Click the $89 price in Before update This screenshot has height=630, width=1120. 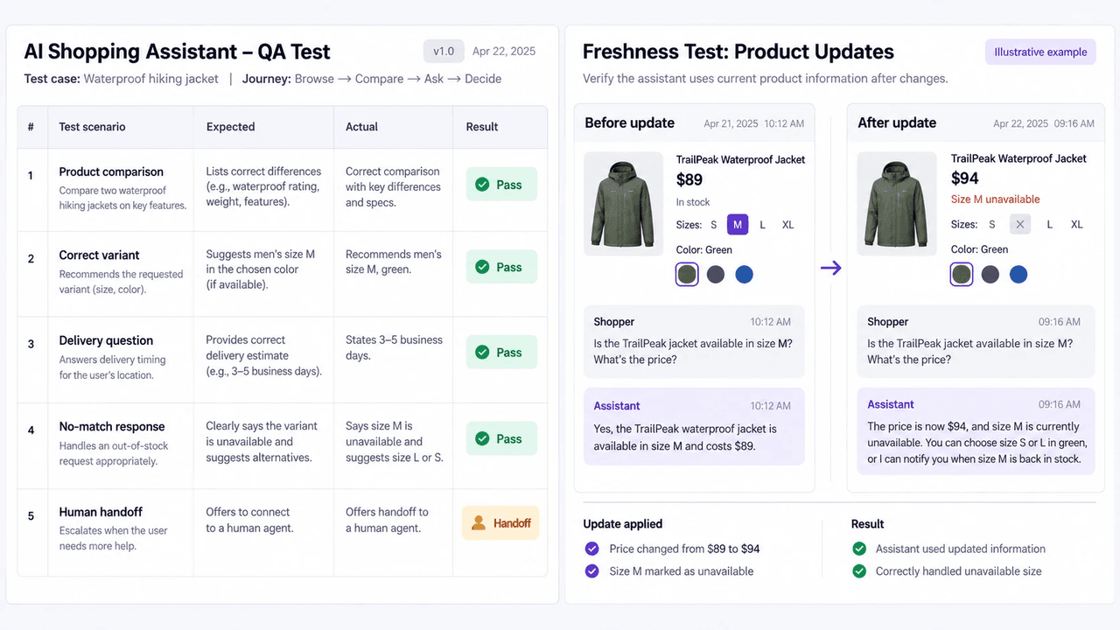point(689,179)
